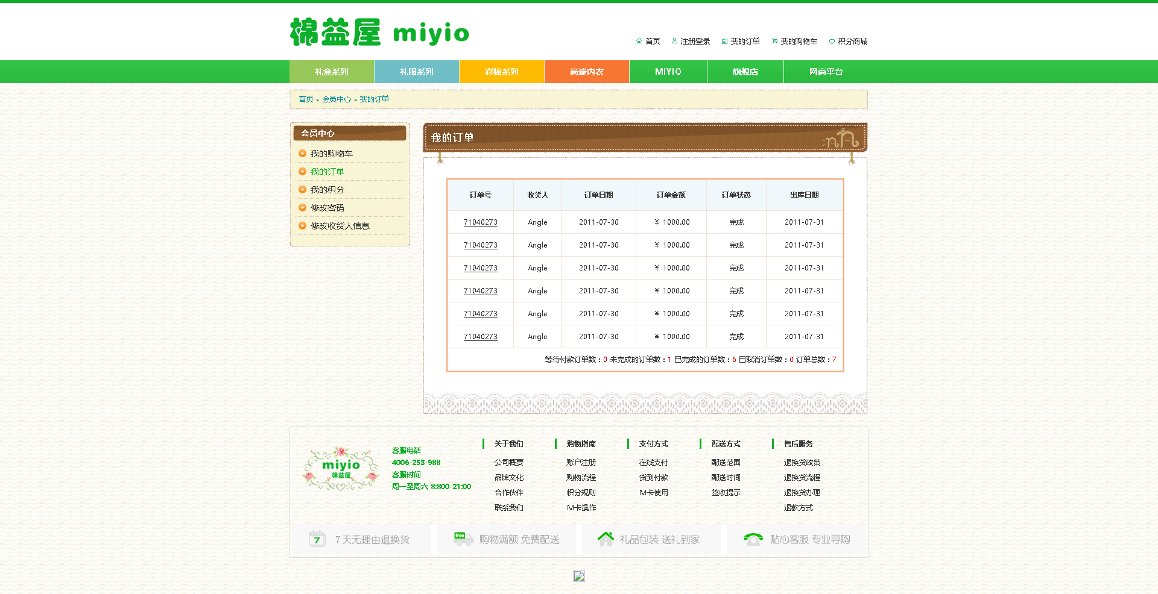Click the 棉益屋 miyio header logo

click(379, 33)
